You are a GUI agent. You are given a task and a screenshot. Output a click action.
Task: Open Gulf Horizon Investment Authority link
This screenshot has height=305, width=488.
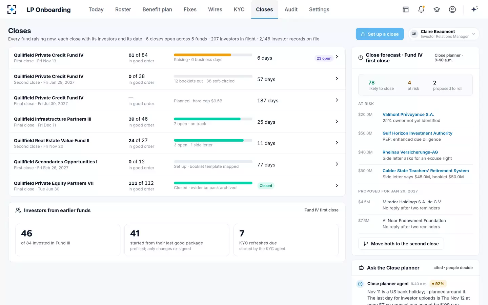(x=418, y=133)
